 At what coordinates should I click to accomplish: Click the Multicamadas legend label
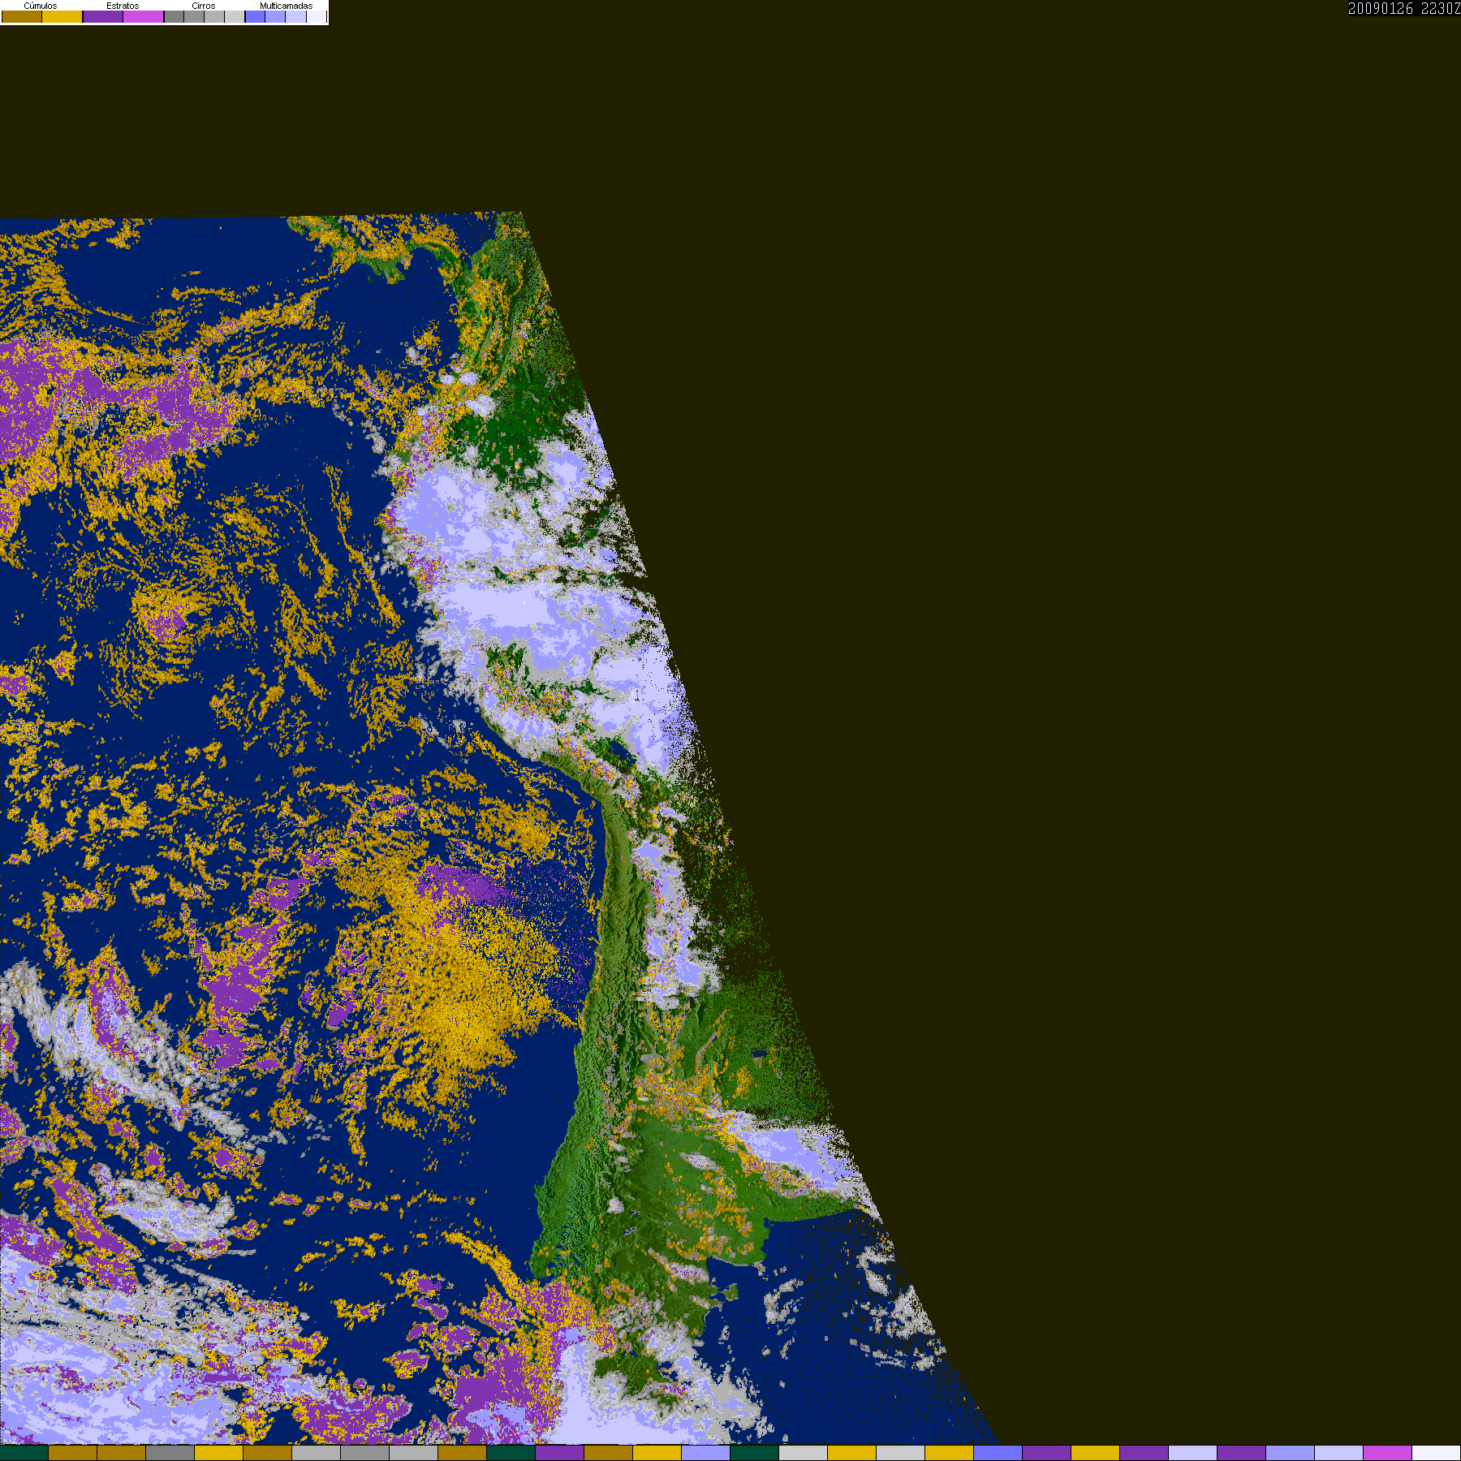click(x=286, y=6)
